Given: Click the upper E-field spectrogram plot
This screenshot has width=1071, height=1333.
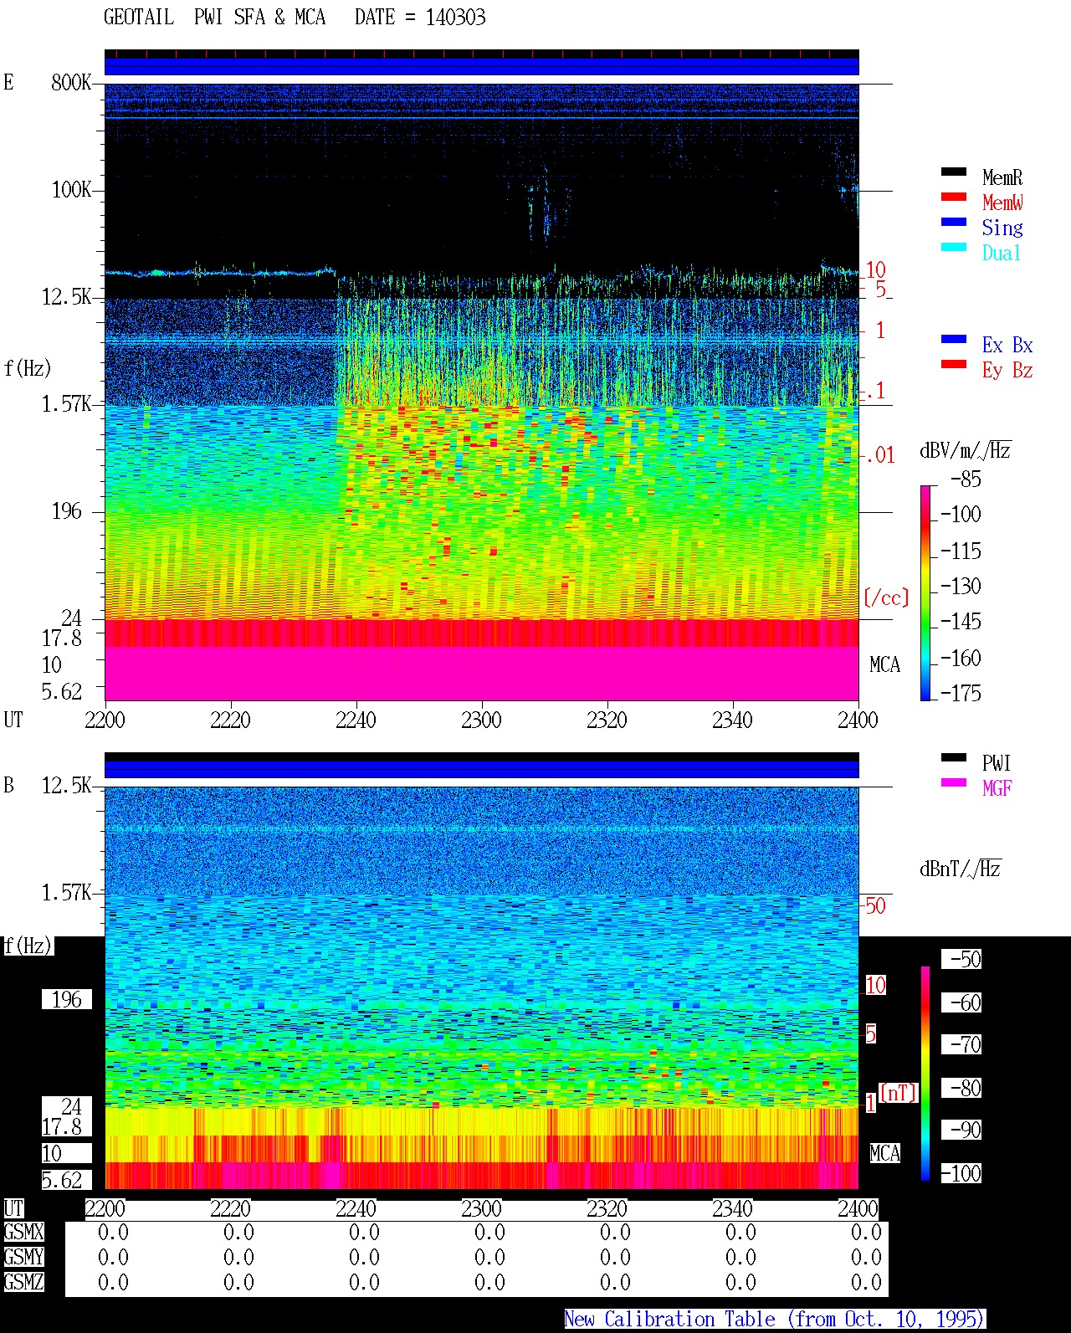Looking at the screenshot, I should (x=482, y=392).
